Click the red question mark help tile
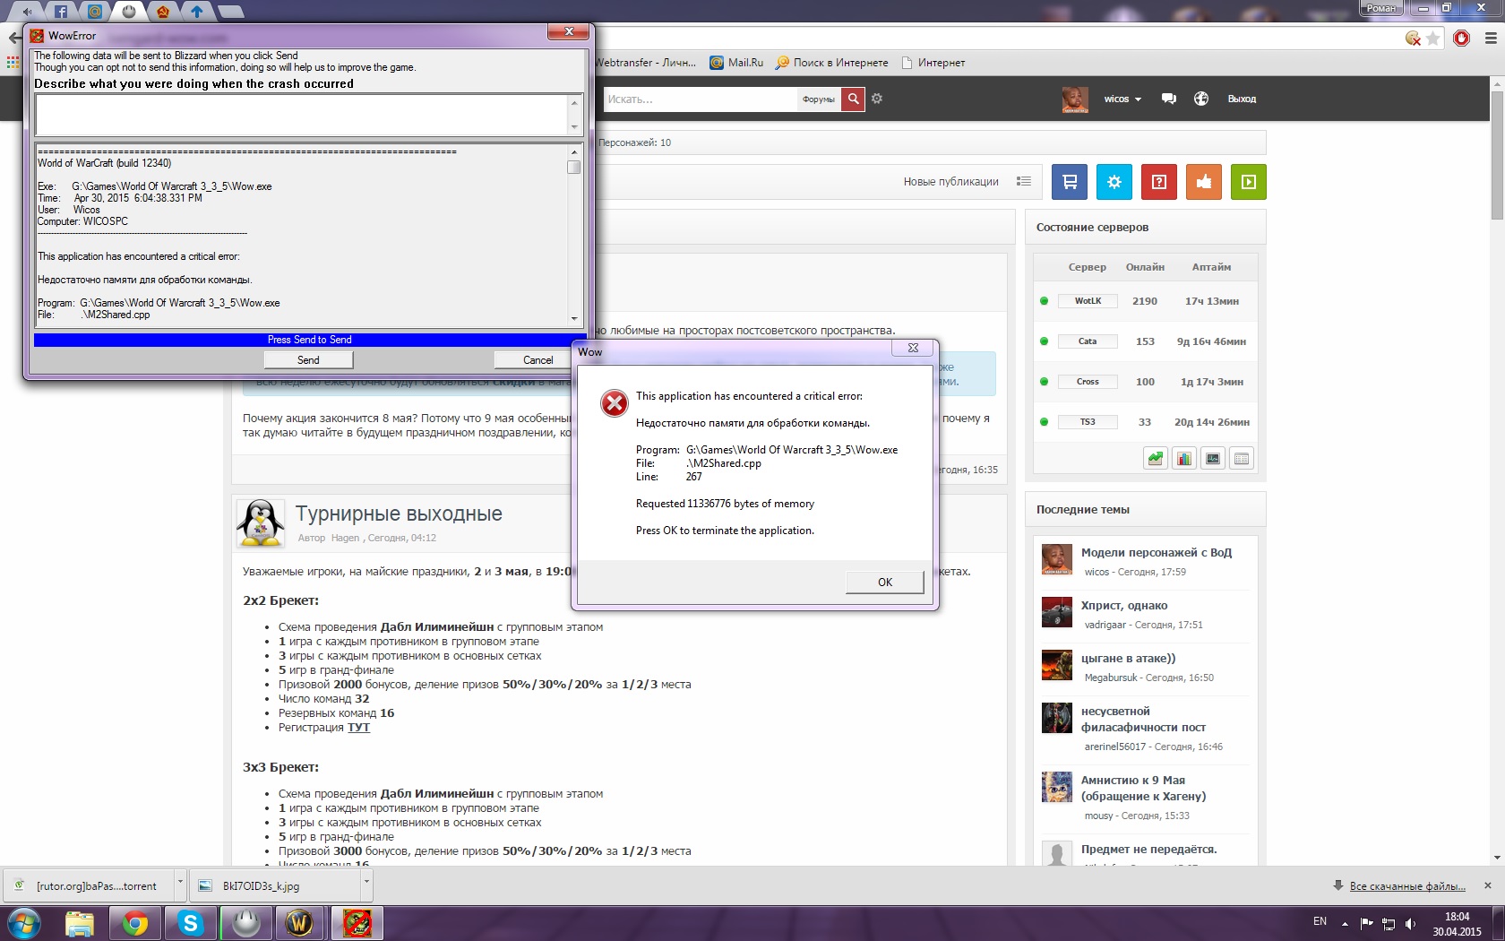1505x941 pixels. 1158,182
